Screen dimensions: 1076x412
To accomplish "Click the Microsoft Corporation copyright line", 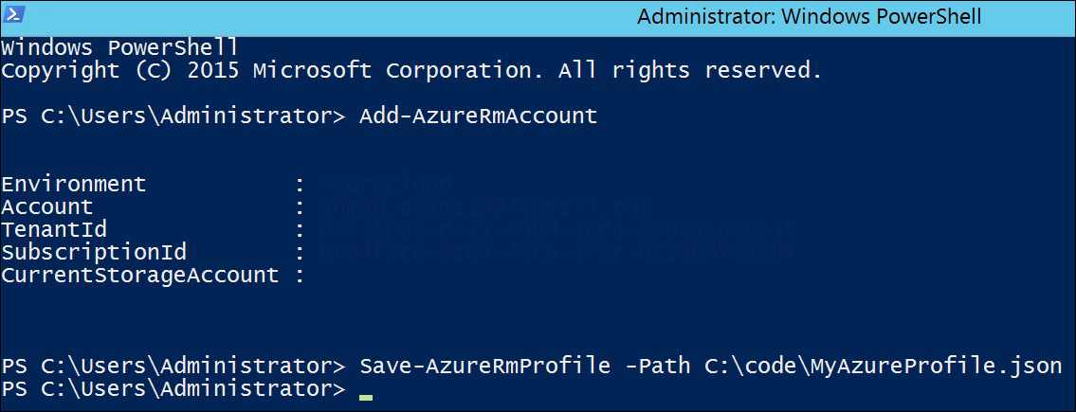I will tap(411, 71).
